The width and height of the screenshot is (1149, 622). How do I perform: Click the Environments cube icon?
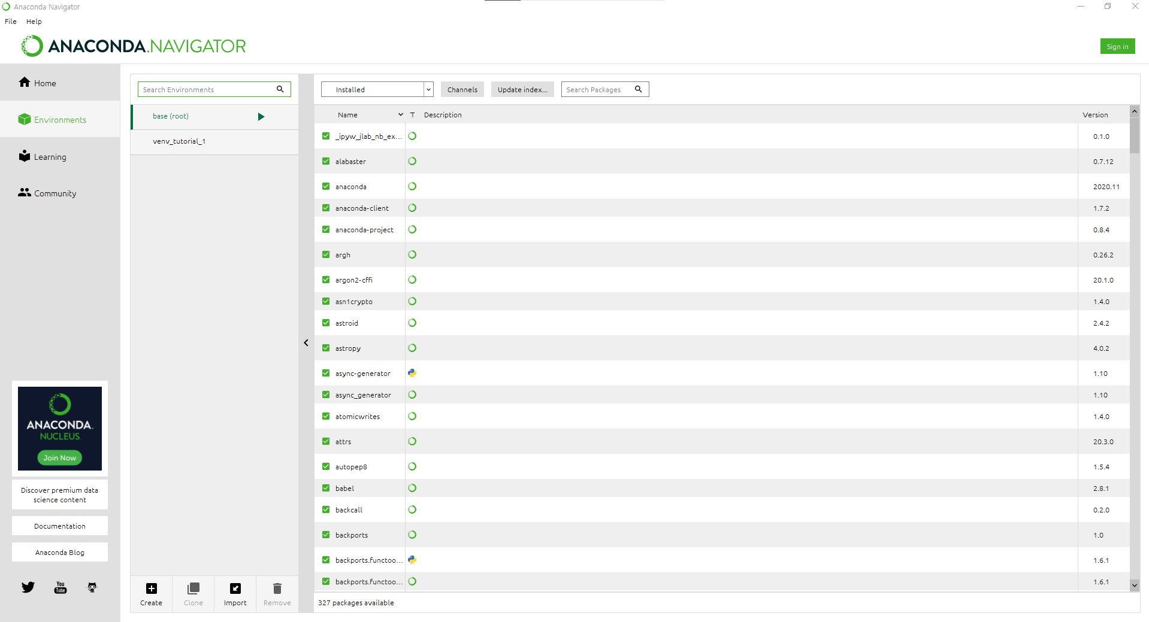[x=25, y=119]
